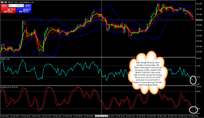Click the RSI(5) indicator label
Image resolution: width=204 pixels, height=118 pixels.
coord(5,59)
